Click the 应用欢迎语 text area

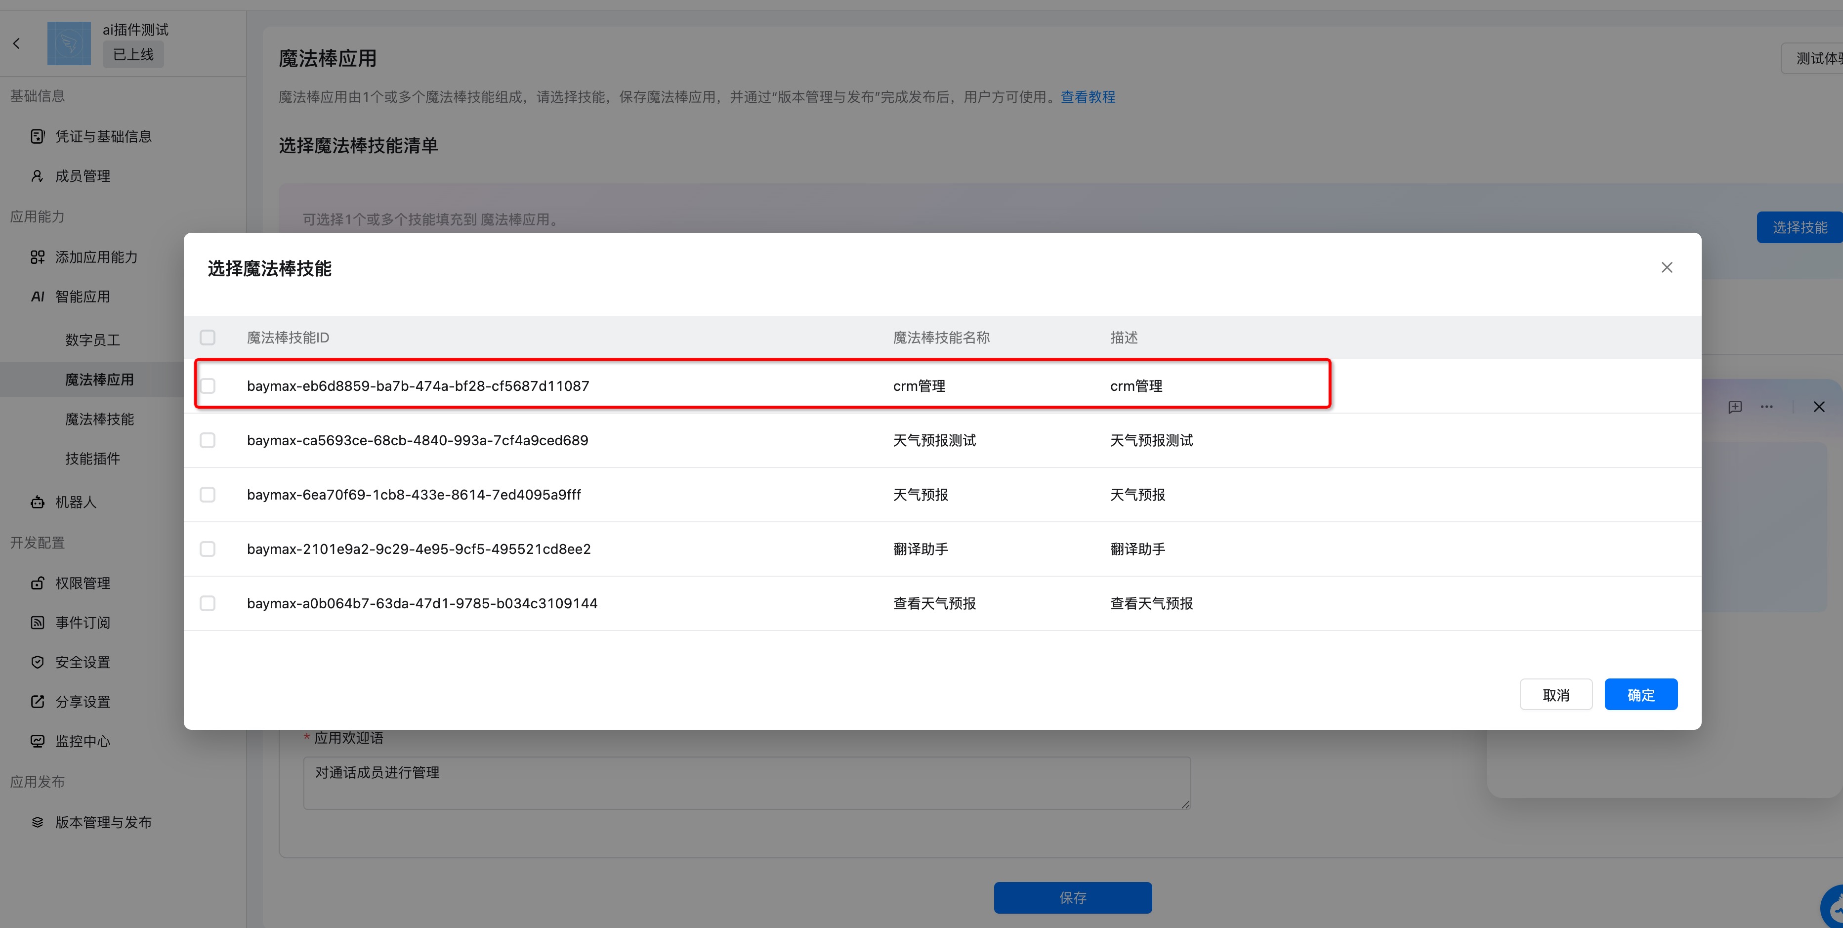pos(747,784)
